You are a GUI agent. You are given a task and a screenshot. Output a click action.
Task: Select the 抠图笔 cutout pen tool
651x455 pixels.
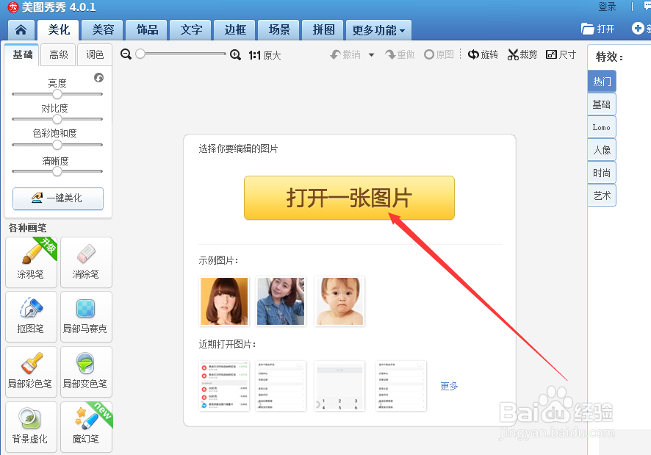click(31, 317)
